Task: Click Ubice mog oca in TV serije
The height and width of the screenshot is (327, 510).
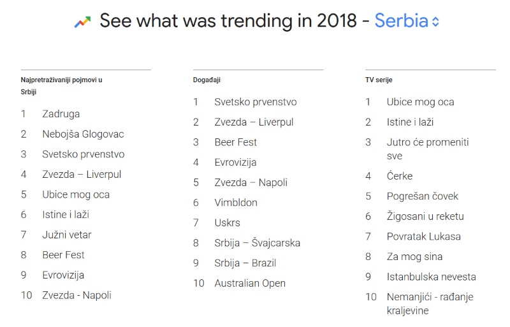Action: coord(420,102)
